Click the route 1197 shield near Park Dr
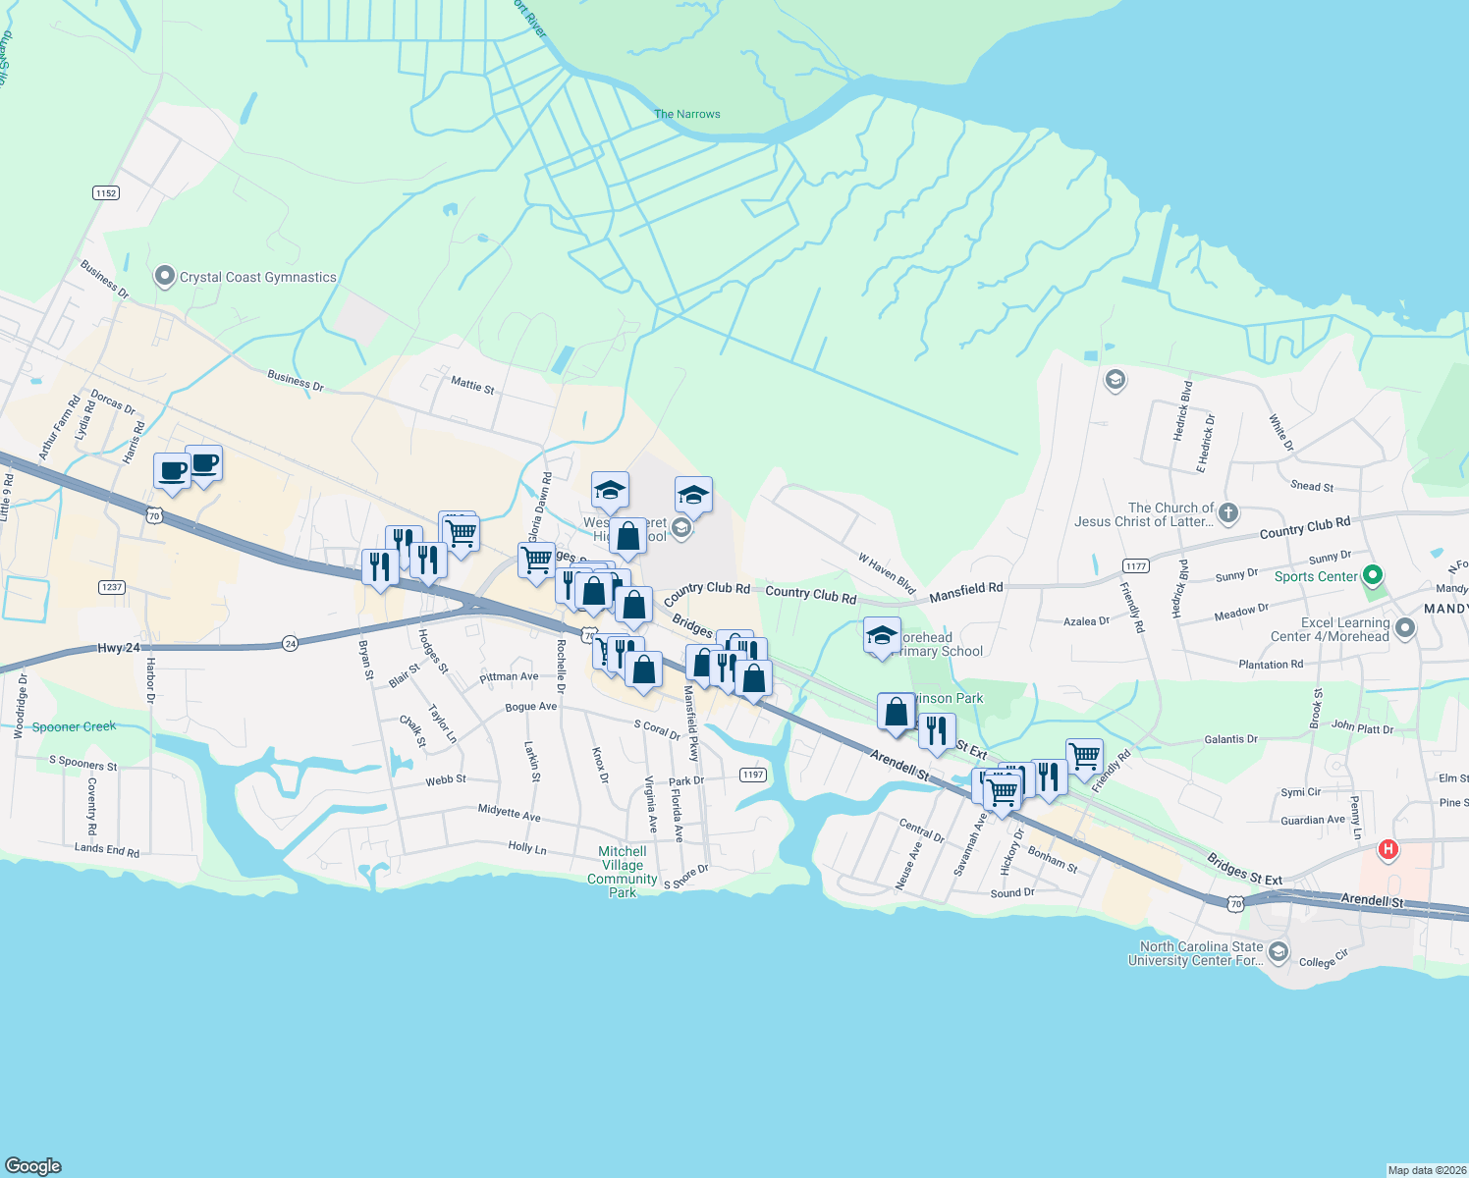1469x1178 pixels. [753, 775]
